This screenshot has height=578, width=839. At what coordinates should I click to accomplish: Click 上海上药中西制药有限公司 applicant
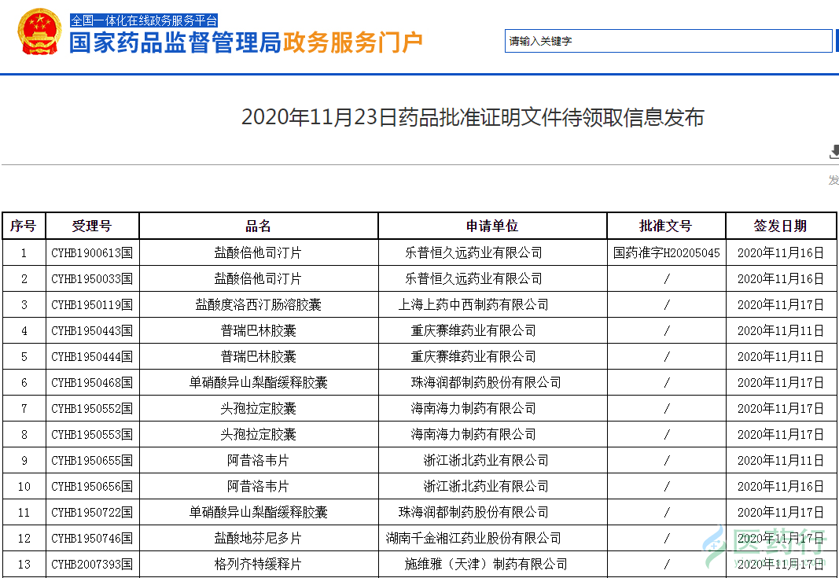pos(473,304)
